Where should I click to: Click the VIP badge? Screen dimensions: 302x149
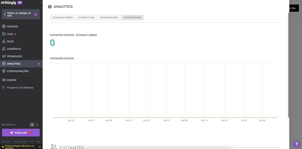20,3
